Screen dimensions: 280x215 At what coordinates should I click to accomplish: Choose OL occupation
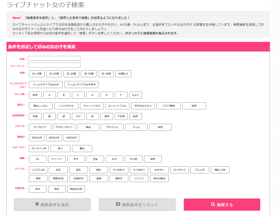[x=38, y=159]
